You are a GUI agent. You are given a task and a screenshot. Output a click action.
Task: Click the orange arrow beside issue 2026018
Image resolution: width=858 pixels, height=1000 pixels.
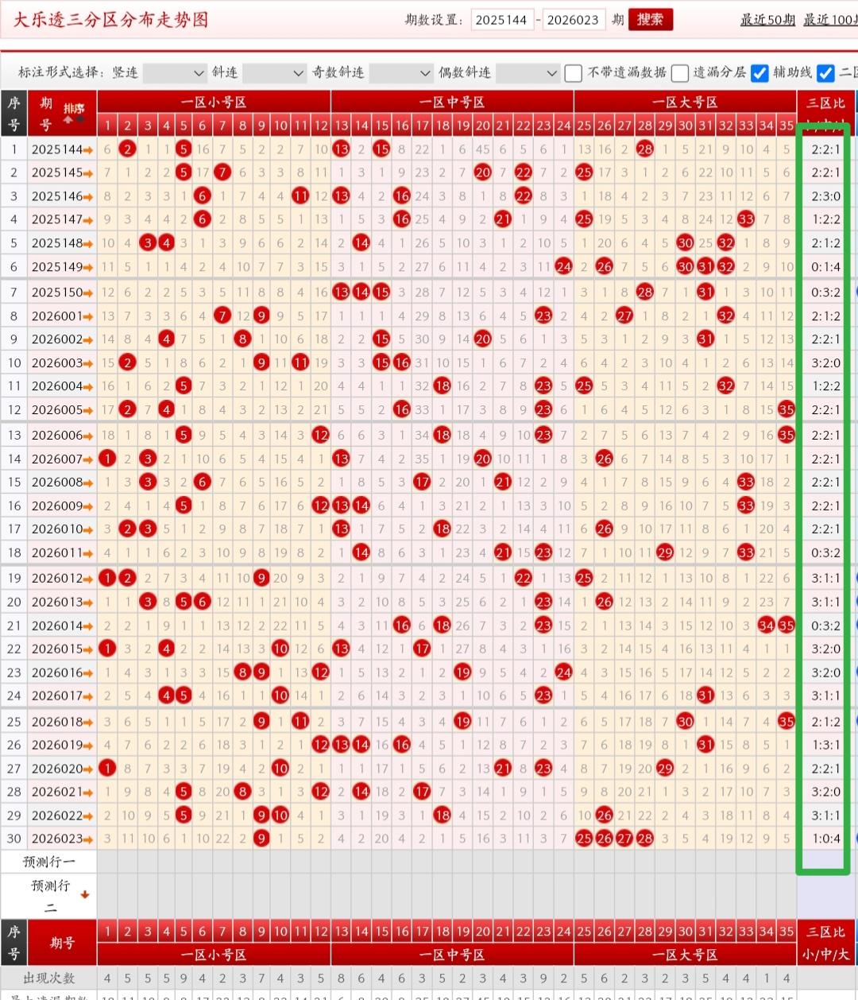(x=88, y=723)
